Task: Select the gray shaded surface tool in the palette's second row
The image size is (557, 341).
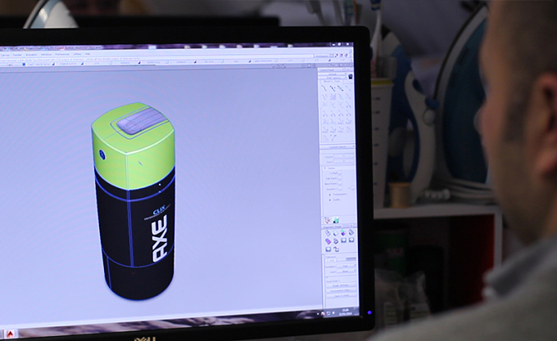Action: click(x=333, y=96)
